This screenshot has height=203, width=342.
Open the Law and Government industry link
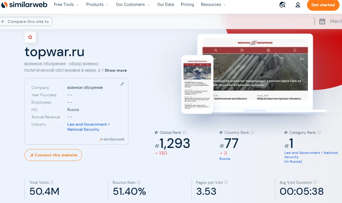pyautogui.click(x=89, y=124)
